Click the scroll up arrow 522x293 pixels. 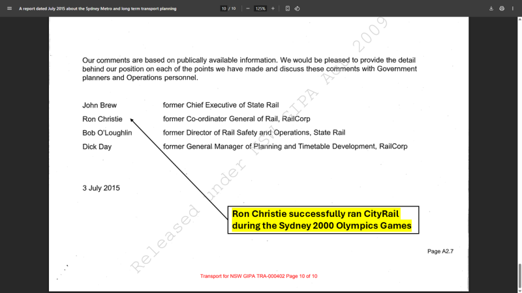pyautogui.click(x=519, y=20)
